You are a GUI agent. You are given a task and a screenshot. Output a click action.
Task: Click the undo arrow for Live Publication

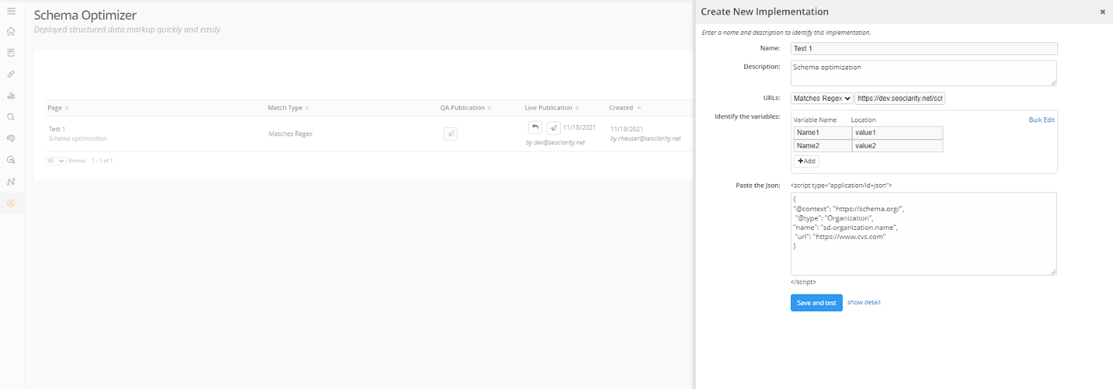[535, 128]
